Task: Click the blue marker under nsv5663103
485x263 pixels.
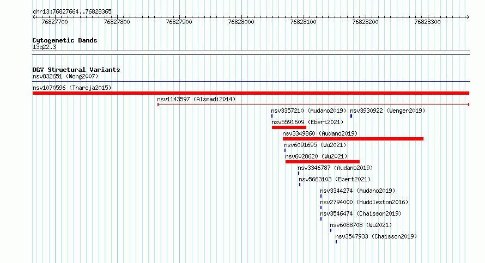Action: click(299, 185)
